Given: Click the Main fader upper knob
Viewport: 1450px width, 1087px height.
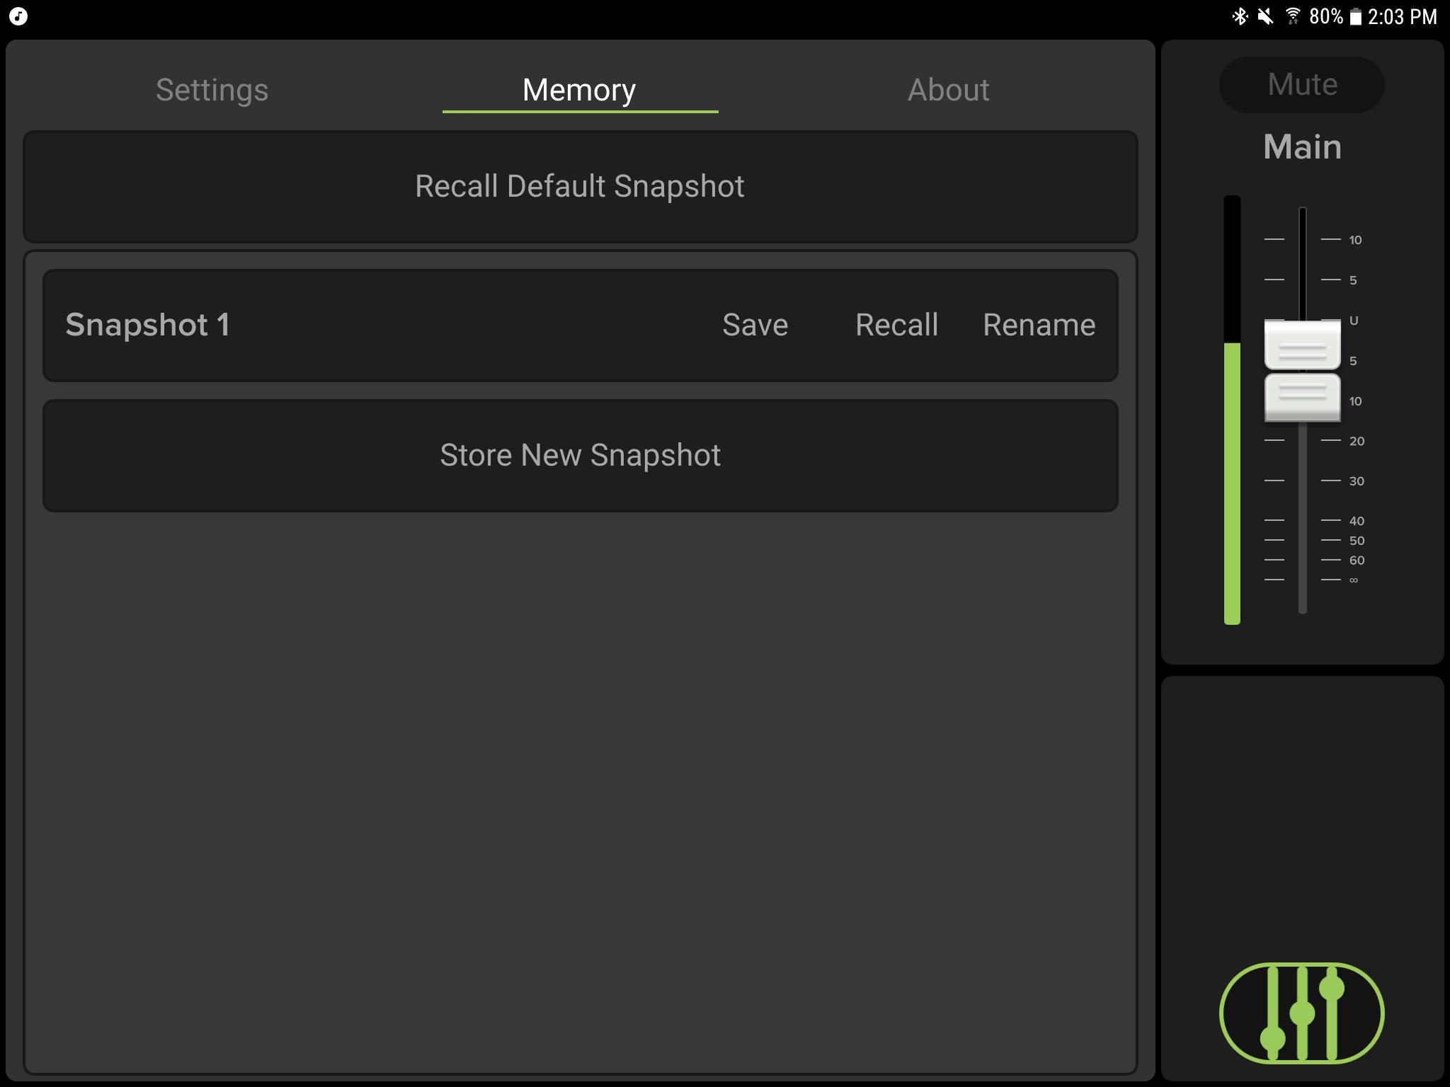Looking at the screenshot, I should 1302,345.
